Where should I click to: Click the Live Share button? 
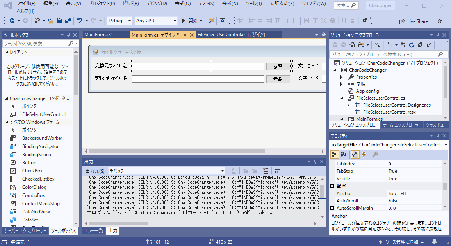click(x=414, y=21)
